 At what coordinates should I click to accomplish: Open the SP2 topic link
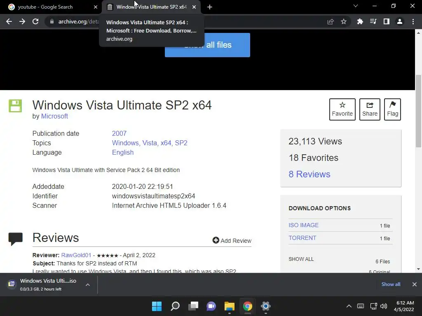(x=181, y=143)
